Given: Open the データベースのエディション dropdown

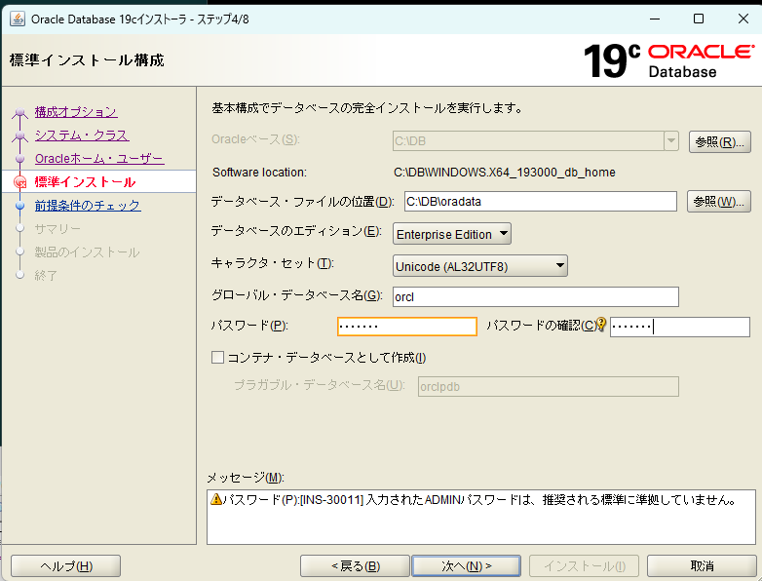Looking at the screenshot, I should point(452,234).
